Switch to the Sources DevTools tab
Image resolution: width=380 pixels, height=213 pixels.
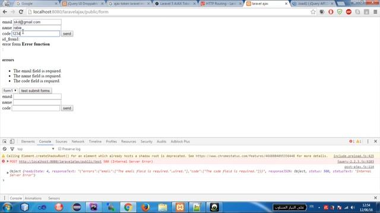[x=61, y=141]
